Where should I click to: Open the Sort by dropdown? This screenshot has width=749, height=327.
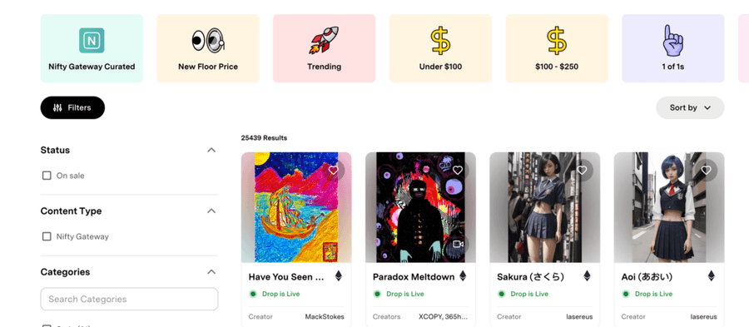pos(690,108)
